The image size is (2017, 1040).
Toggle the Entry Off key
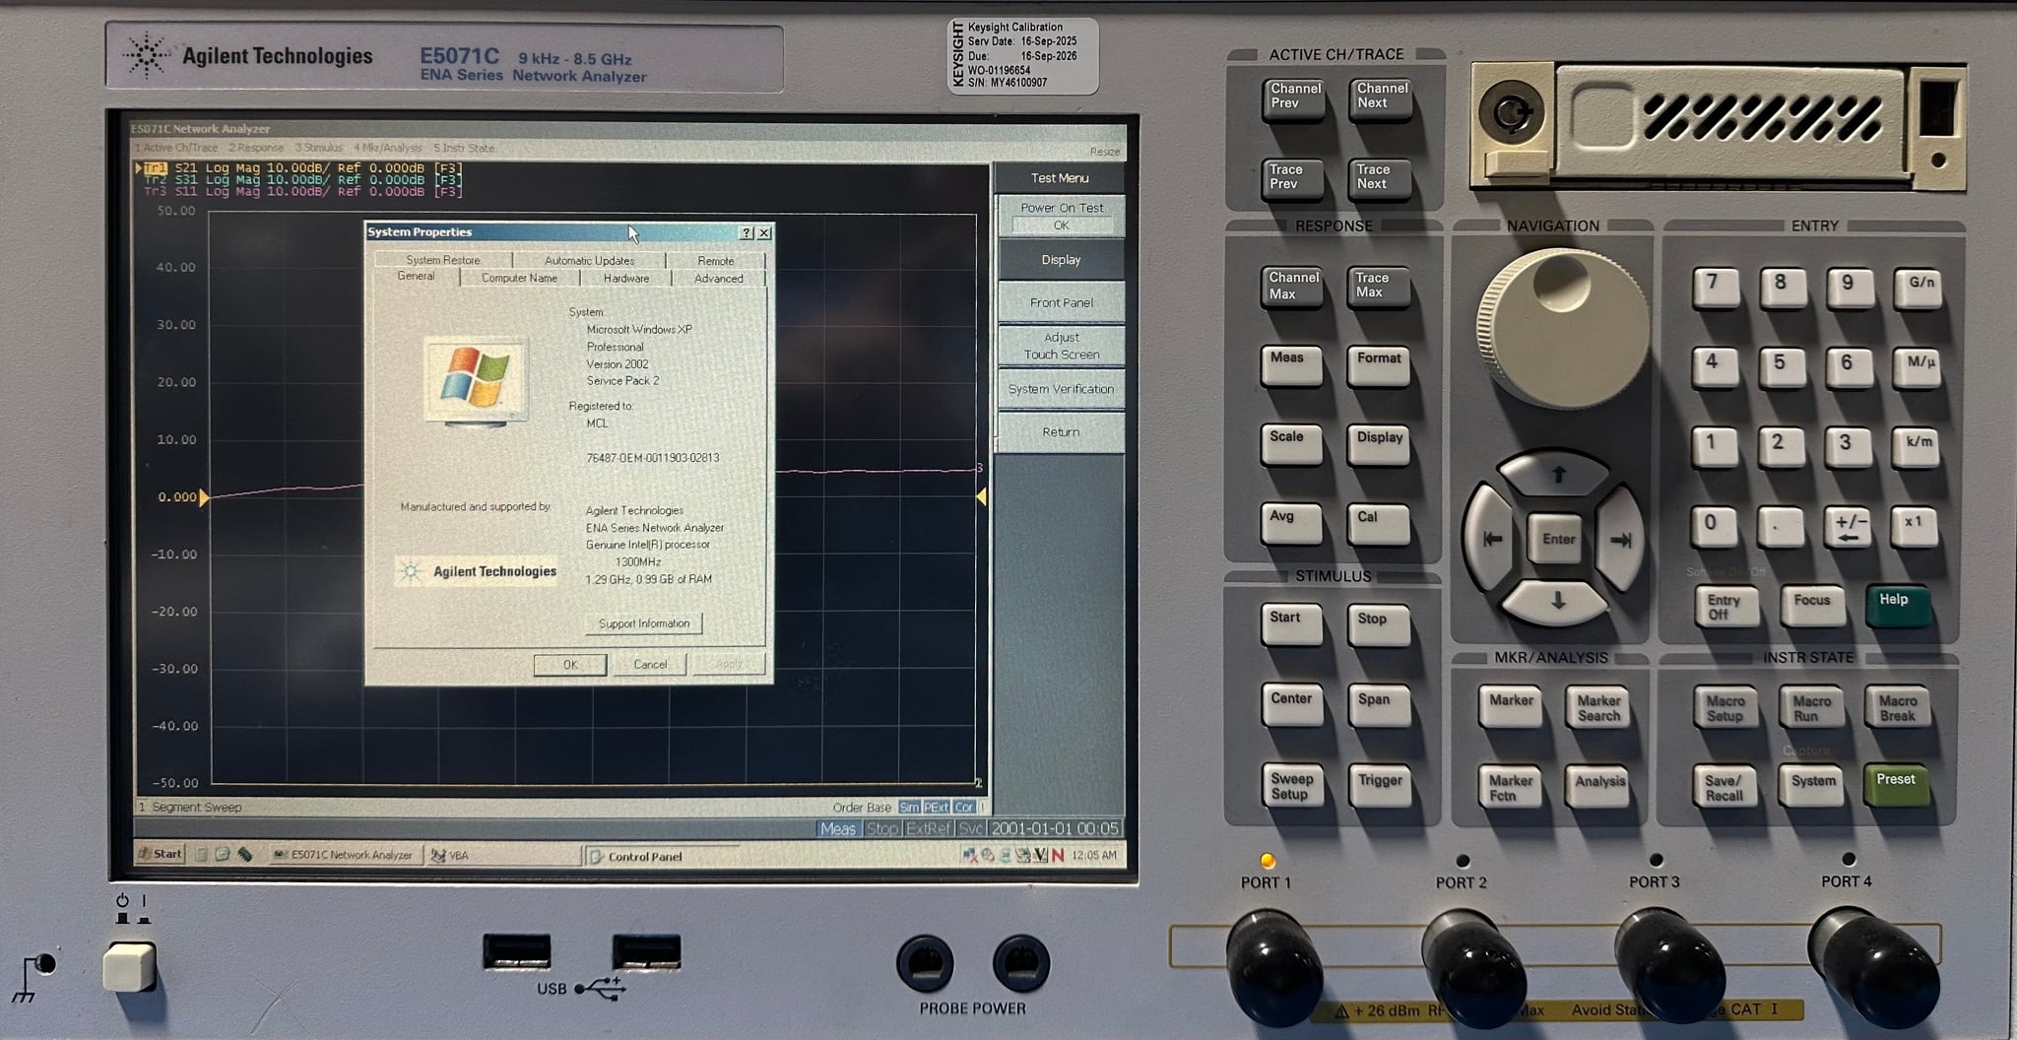pos(1725,607)
